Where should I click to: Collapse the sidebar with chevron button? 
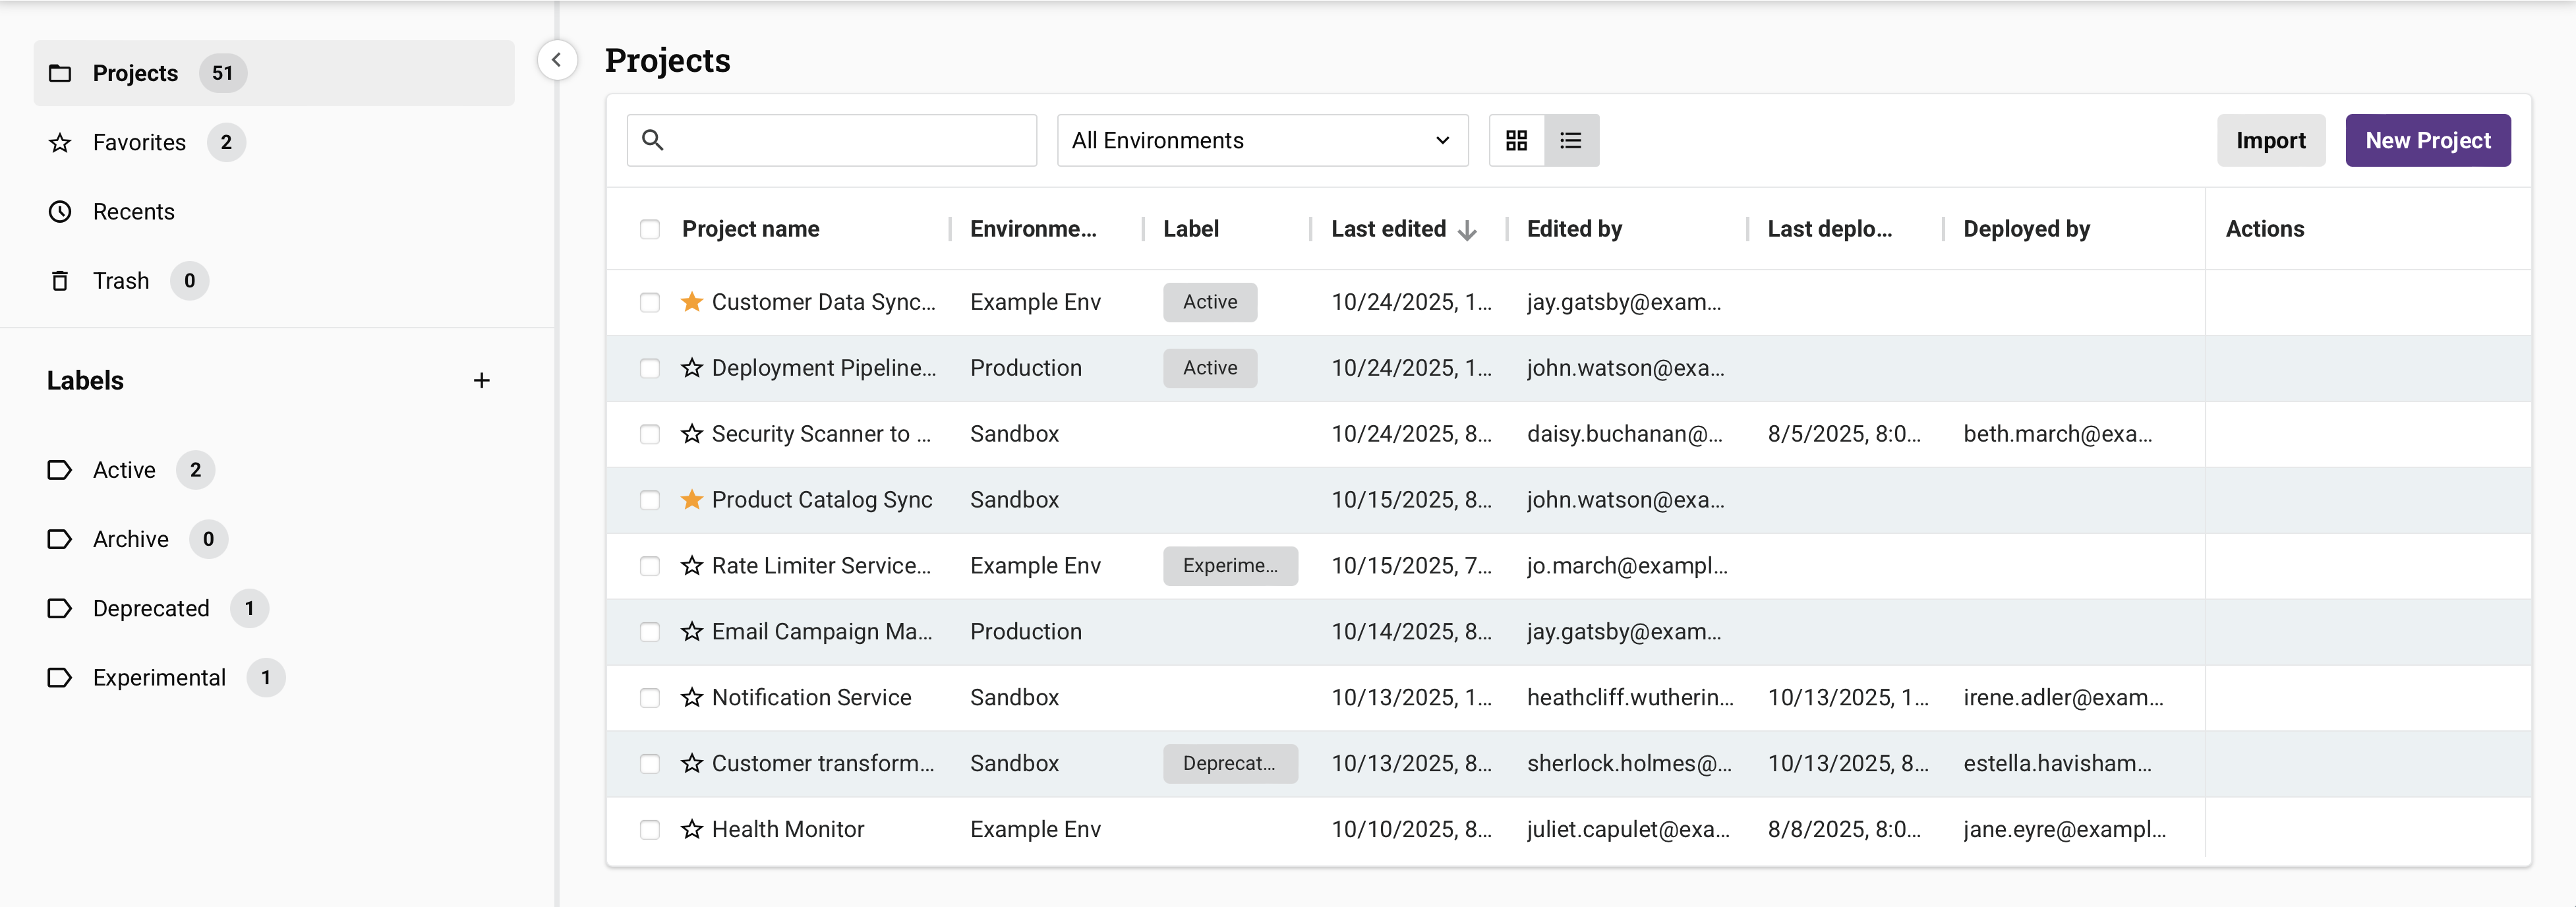click(x=557, y=60)
